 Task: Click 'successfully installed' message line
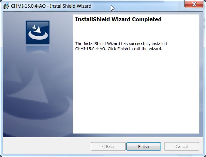click(x=121, y=43)
